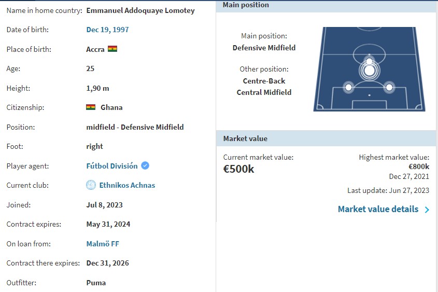
Task: Open the Fútbol División agent link
Action: (x=112, y=166)
